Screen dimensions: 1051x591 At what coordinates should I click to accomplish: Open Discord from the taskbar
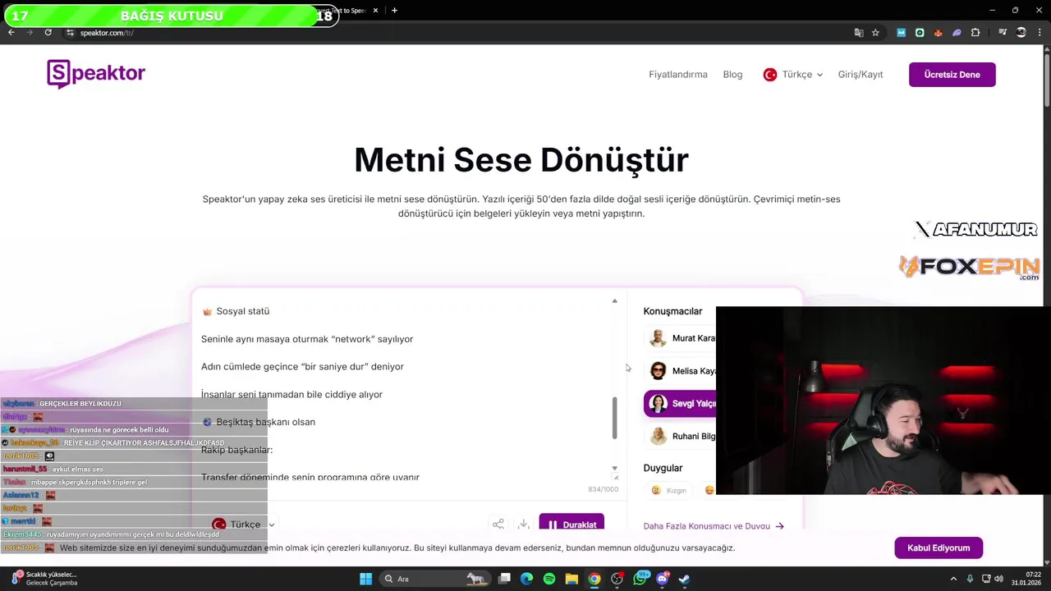pyautogui.click(x=662, y=579)
